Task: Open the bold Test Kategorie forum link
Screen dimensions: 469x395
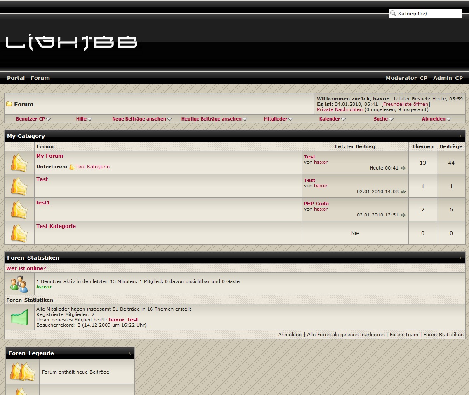Action: pos(56,226)
